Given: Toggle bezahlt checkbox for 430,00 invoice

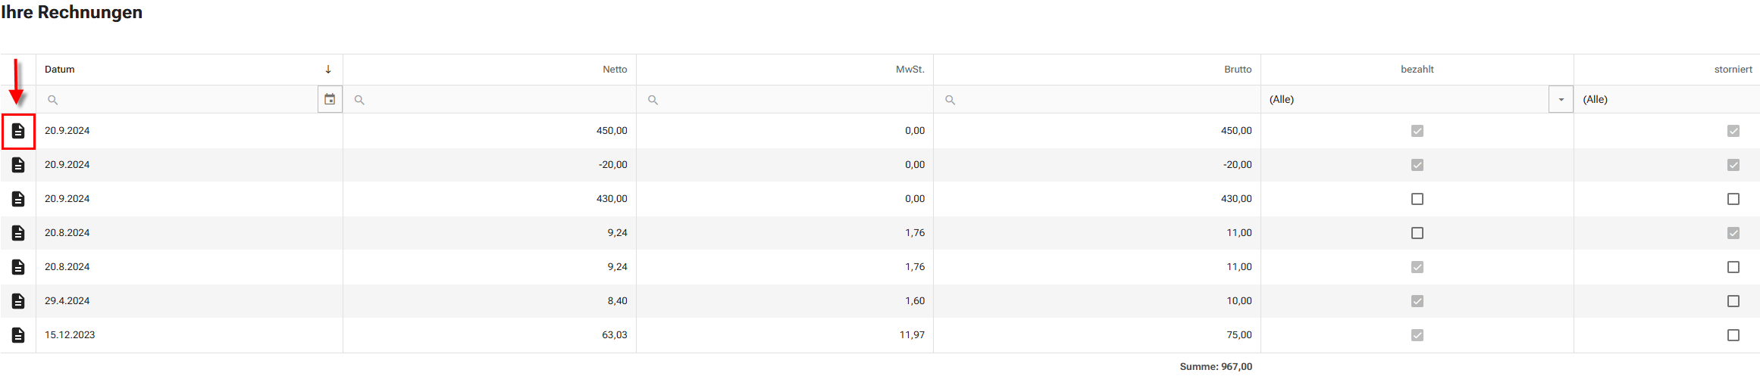Looking at the screenshot, I should click(x=1417, y=199).
